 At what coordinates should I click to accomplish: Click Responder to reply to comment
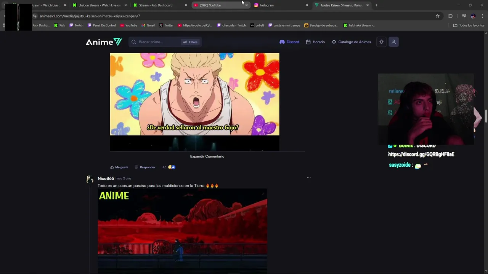pyautogui.click(x=145, y=167)
